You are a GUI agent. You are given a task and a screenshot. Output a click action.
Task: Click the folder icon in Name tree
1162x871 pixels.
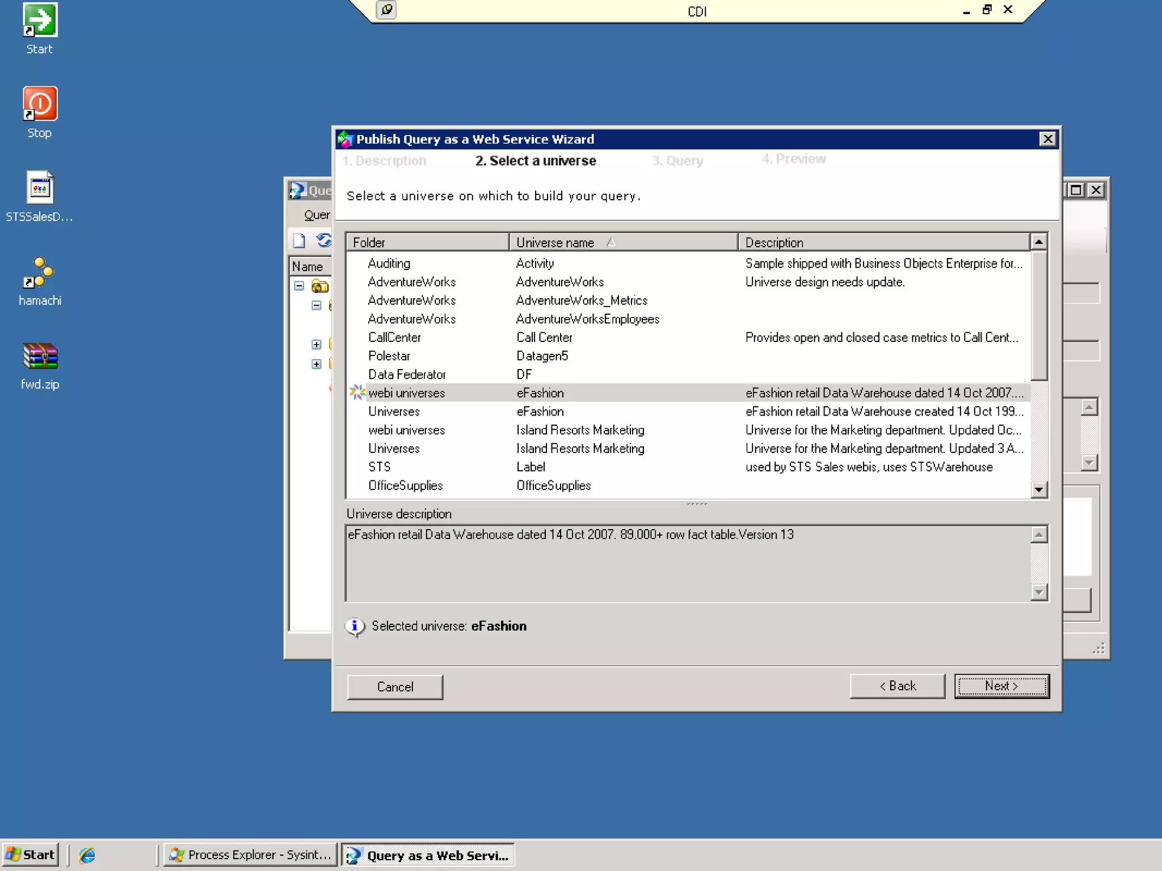pos(320,286)
